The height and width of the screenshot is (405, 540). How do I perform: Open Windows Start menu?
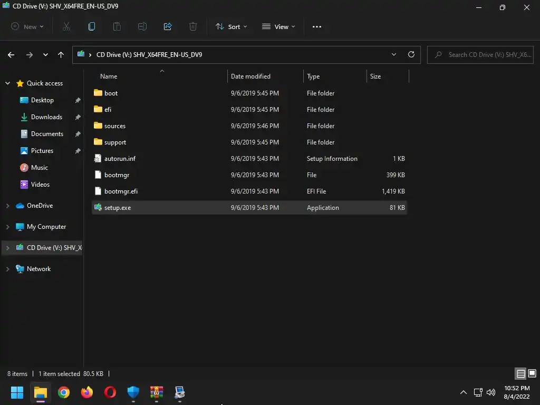[17, 392]
